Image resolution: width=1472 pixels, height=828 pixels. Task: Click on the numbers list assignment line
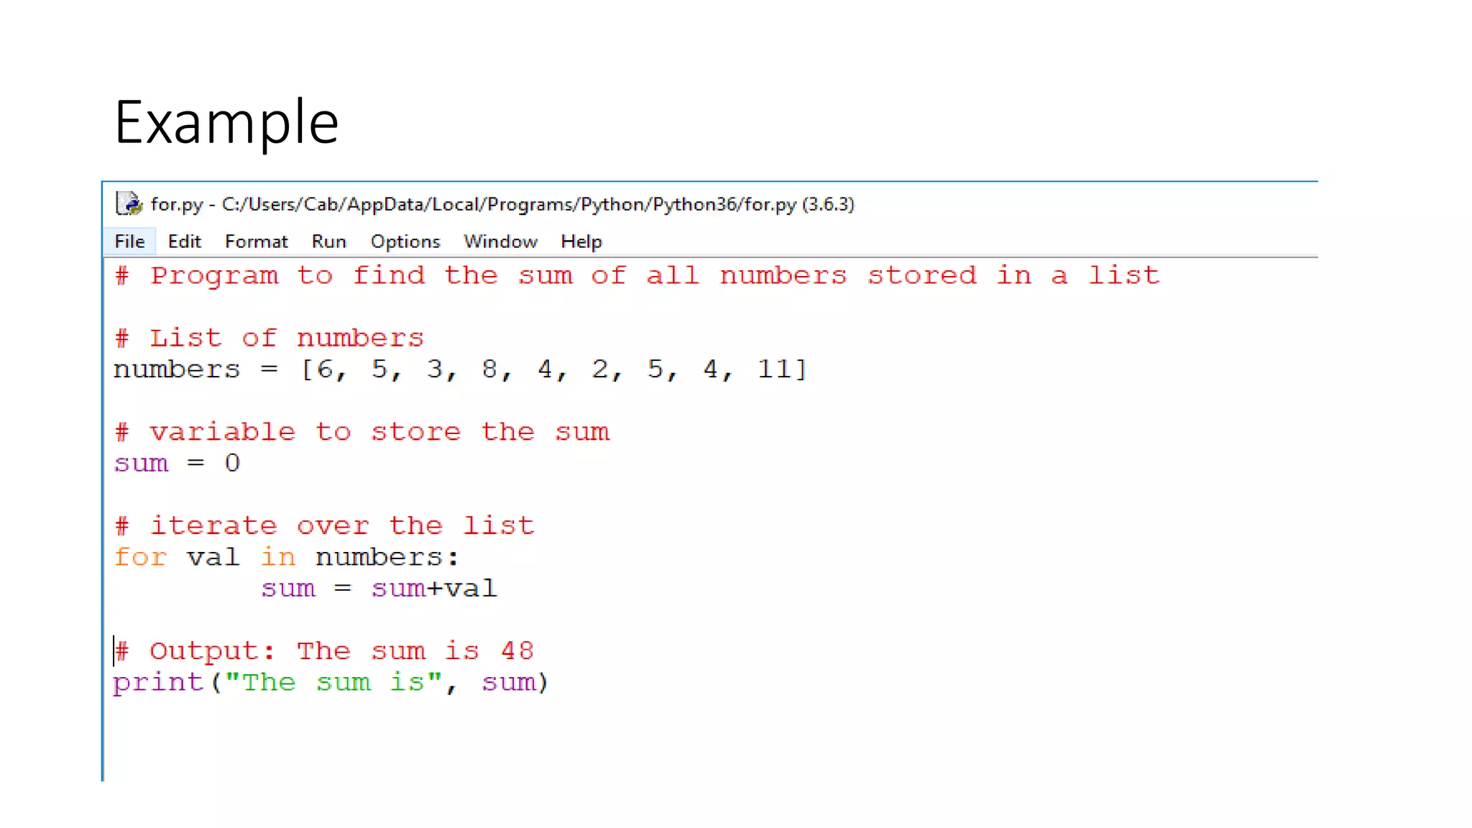pyautogui.click(x=460, y=369)
